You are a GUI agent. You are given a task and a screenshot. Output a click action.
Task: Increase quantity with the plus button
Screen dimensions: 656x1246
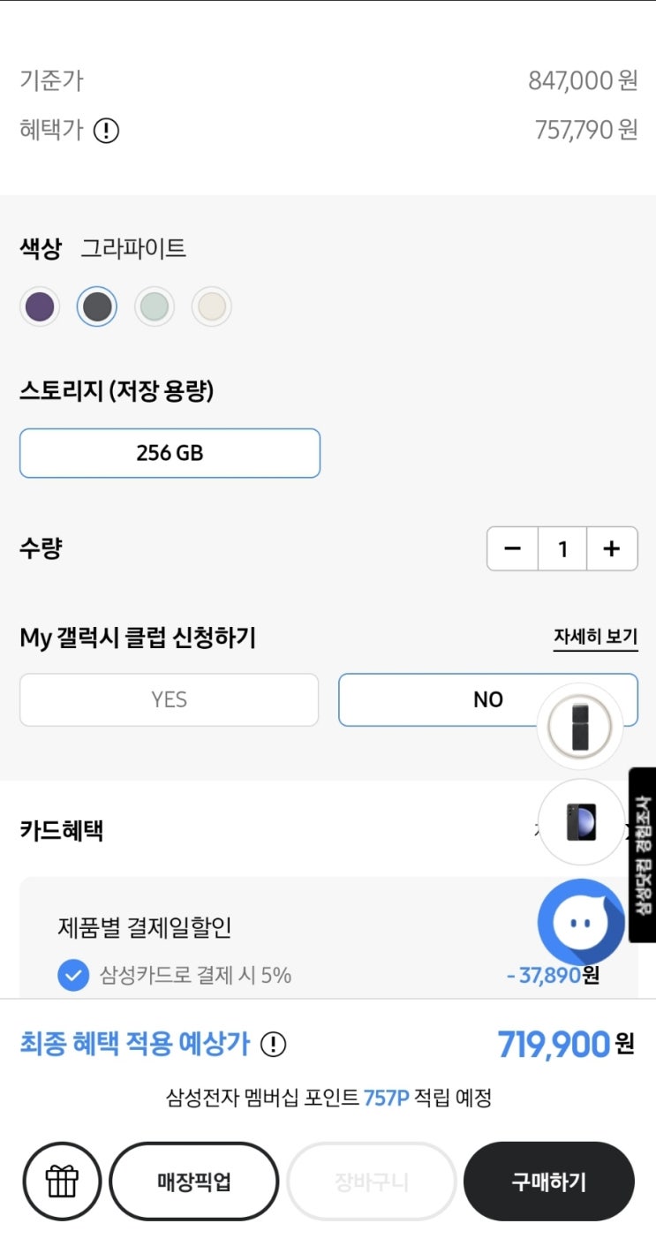611,549
